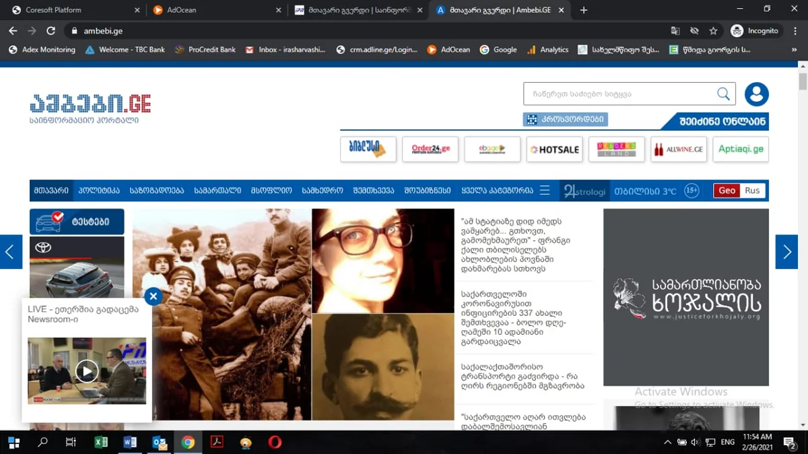The image size is (808, 454).
Task: Select the საზოგადოება menu item
Action: tap(157, 191)
